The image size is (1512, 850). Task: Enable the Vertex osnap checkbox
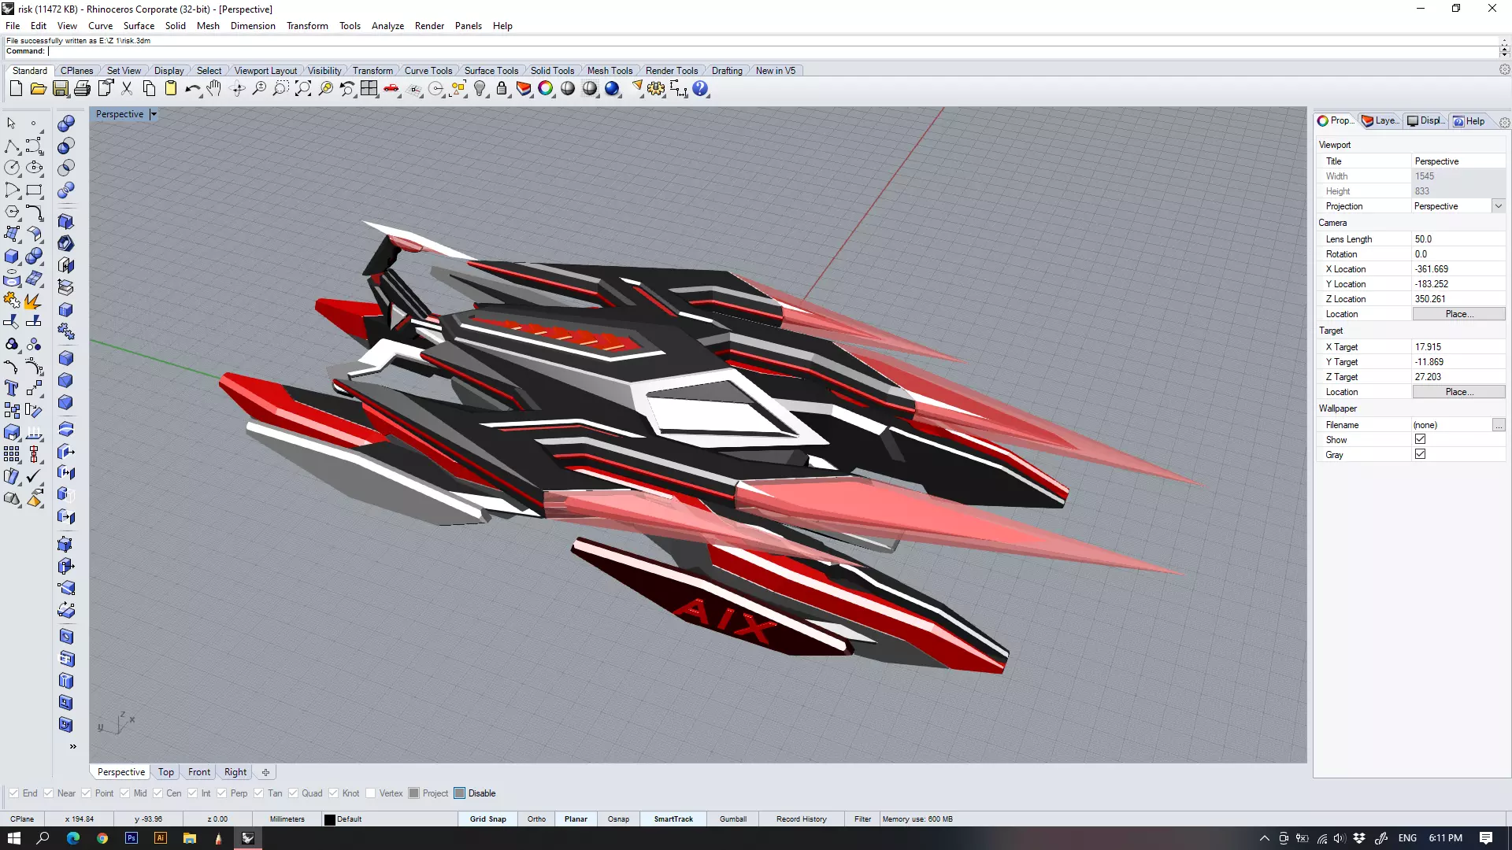pyautogui.click(x=371, y=793)
